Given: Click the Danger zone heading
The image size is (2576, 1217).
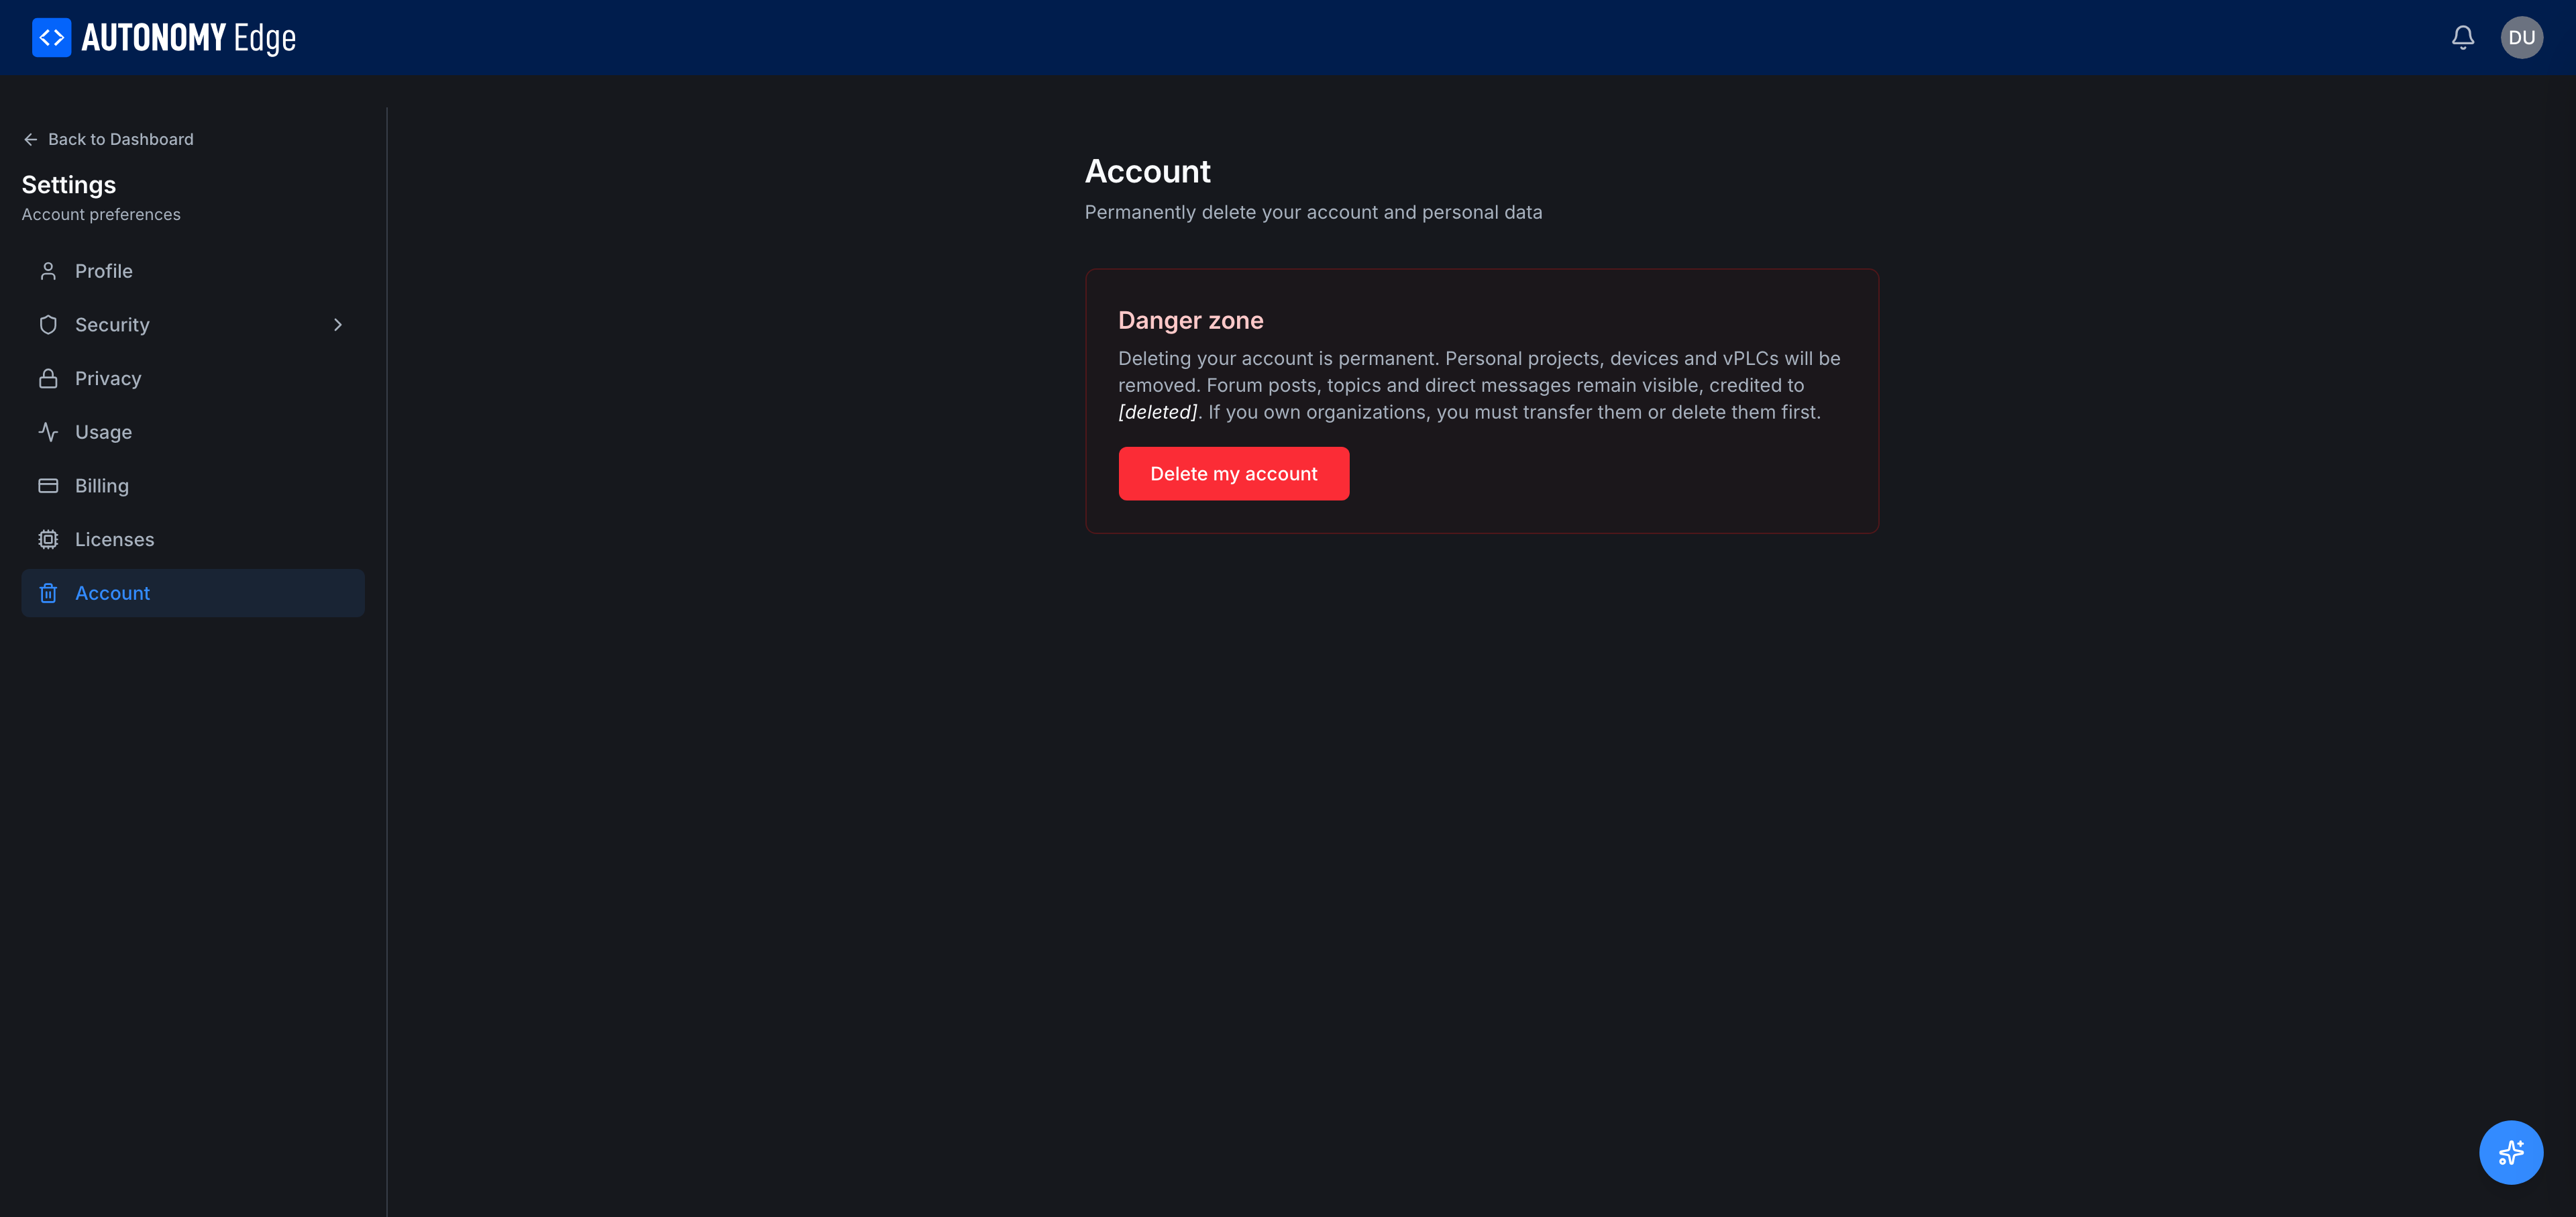Looking at the screenshot, I should [x=1190, y=320].
